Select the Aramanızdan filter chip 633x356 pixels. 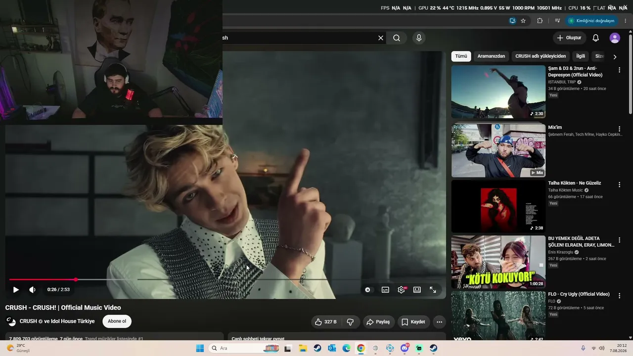491,56
